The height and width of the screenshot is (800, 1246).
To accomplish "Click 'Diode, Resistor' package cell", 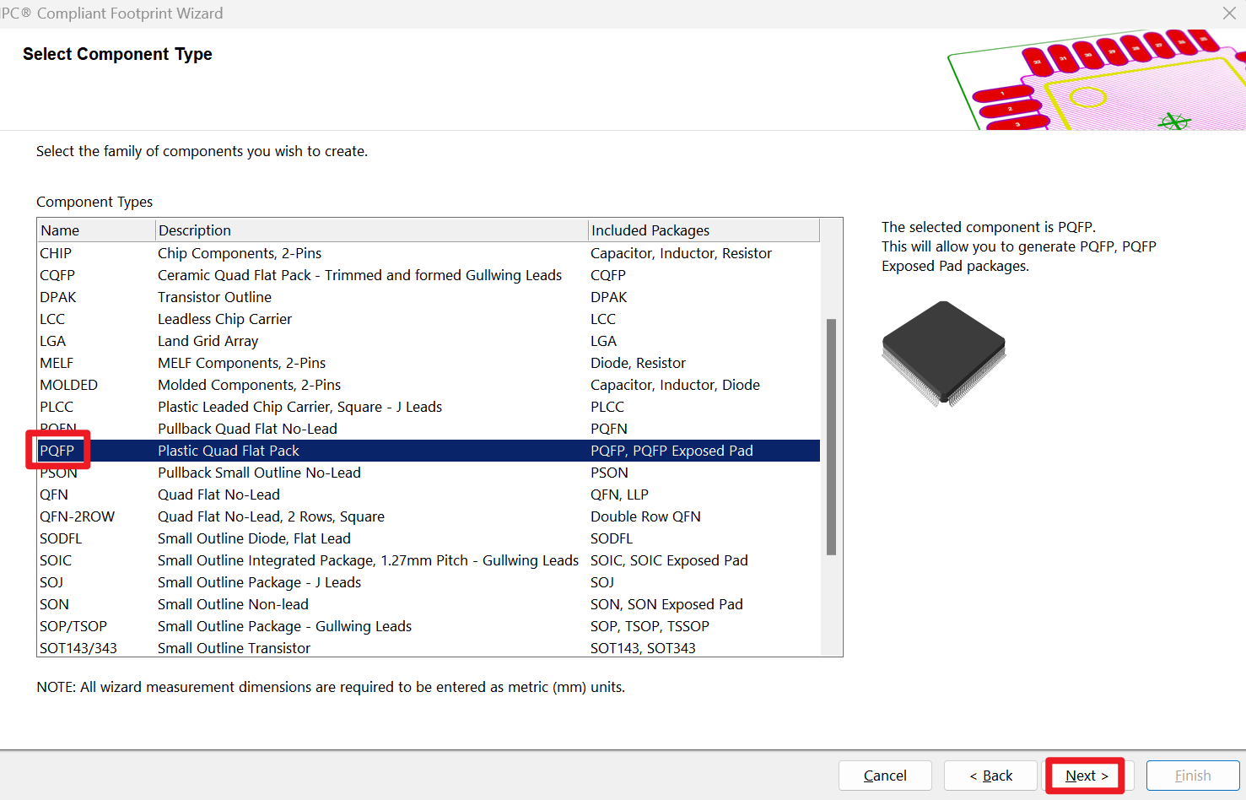I will tap(638, 363).
